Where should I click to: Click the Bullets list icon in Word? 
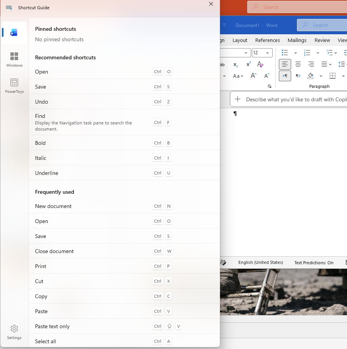(x=285, y=53)
